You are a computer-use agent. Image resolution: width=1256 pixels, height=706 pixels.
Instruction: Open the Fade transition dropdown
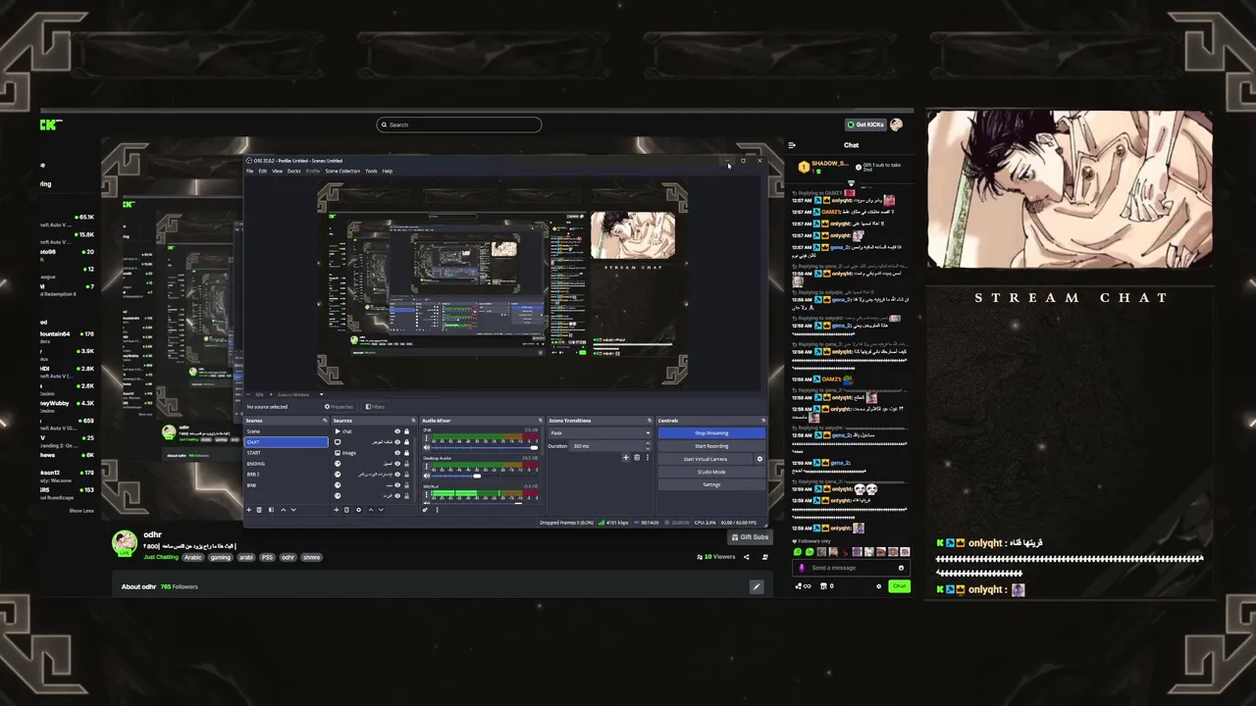[x=600, y=433]
